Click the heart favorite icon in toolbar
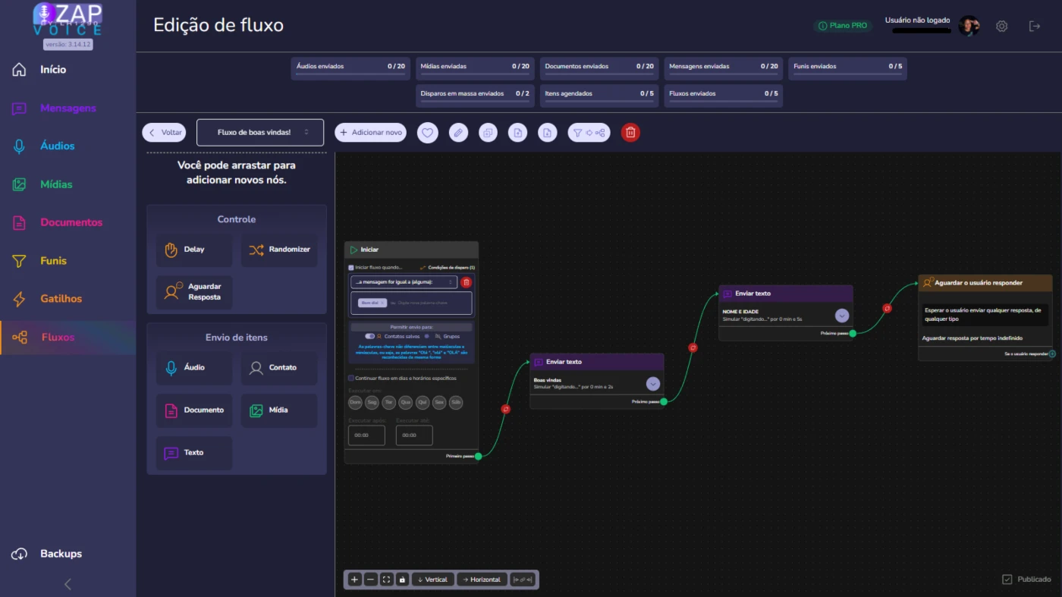This screenshot has height=597, width=1062. 427,133
